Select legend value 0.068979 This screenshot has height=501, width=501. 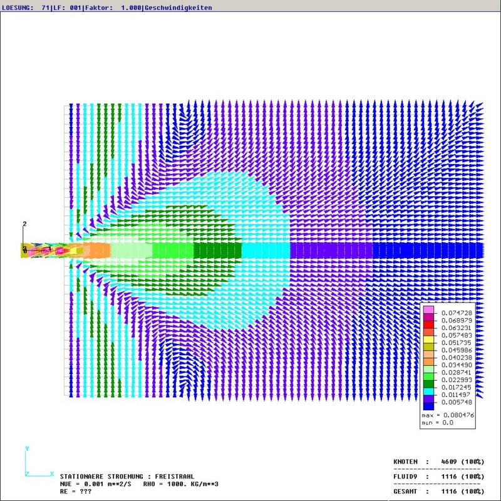pos(457,320)
